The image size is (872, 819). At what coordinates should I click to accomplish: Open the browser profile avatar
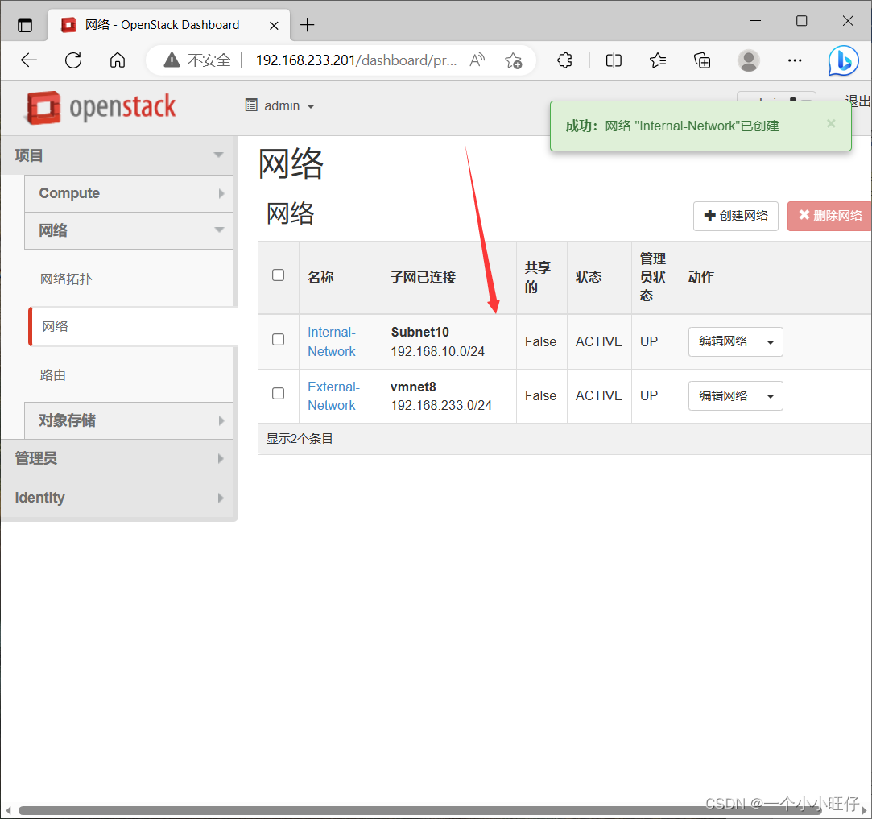pos(749,60)
